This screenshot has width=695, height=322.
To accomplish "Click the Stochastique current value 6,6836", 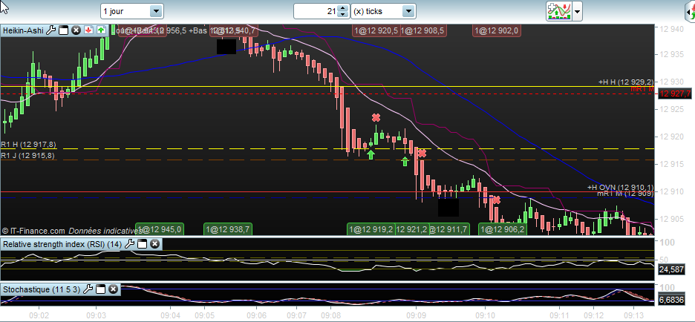I will pyautogui.click(x=671, y=300).
